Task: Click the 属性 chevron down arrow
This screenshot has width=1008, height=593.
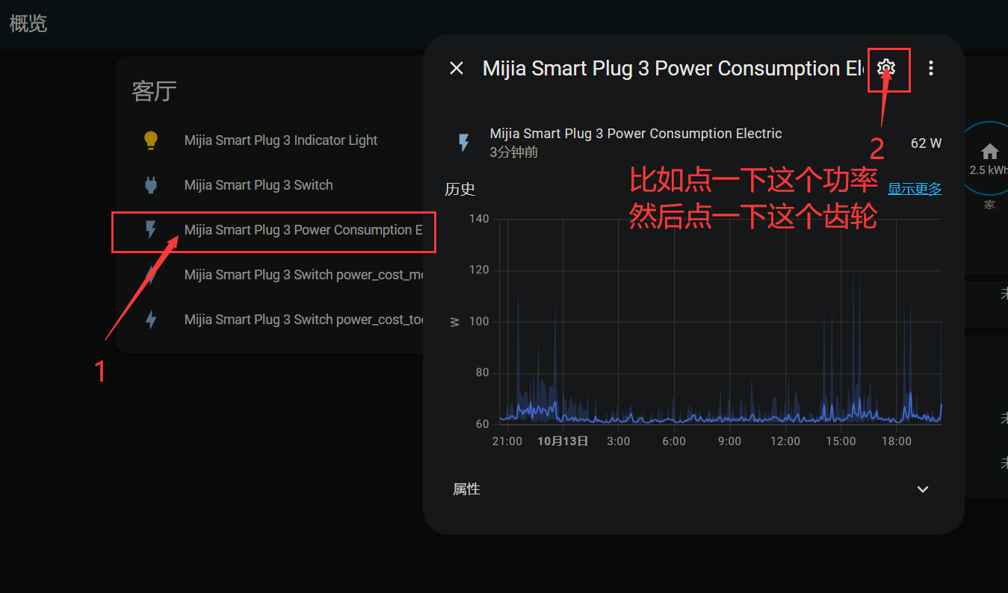Action: click(923, 489)
